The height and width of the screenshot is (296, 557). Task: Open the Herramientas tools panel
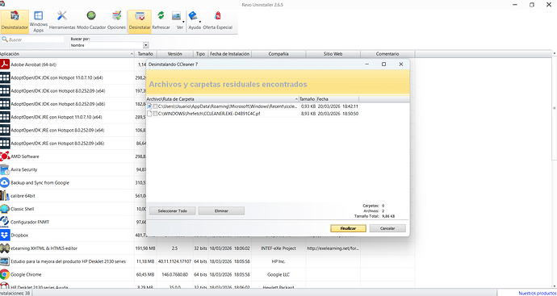[62, 21]
